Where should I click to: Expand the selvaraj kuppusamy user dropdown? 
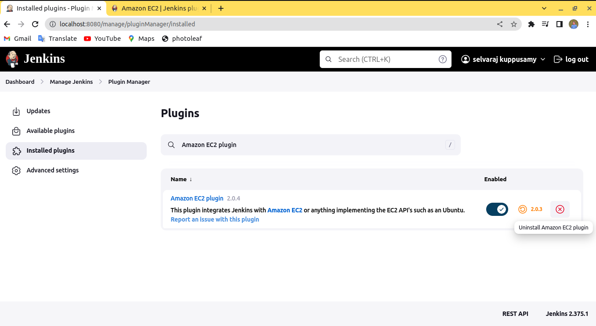click(503, 59)
